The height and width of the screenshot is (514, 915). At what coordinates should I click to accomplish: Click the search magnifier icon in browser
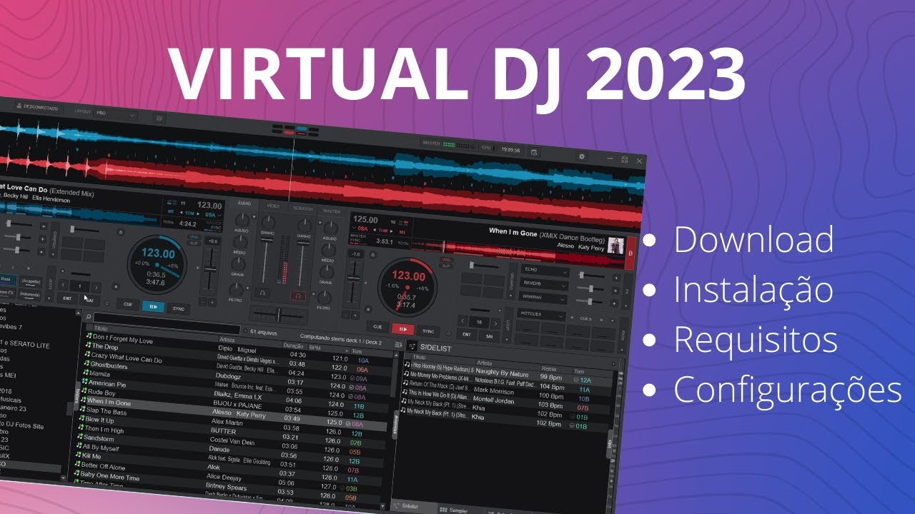click(88, 317)
